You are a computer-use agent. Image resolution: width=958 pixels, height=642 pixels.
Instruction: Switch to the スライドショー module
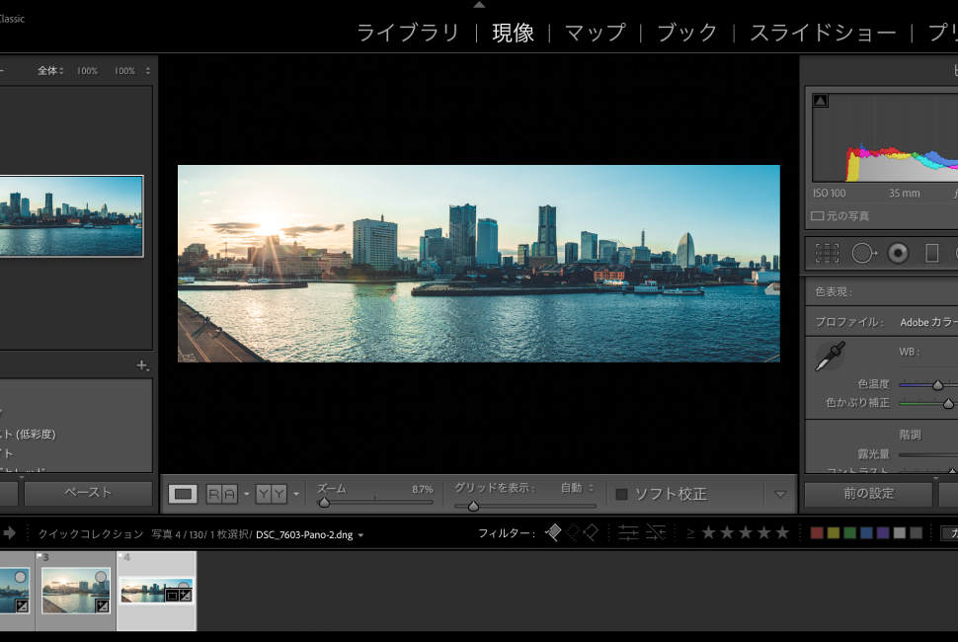click(x=823, y=33)
